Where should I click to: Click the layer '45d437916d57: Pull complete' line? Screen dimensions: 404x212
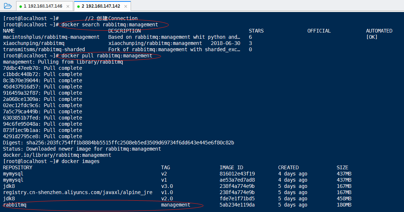[42, 87]
